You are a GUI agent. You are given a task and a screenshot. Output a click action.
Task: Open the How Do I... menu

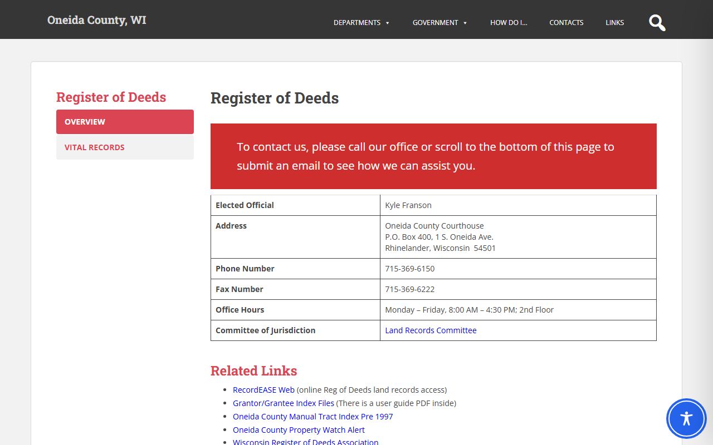coord(509,23)
